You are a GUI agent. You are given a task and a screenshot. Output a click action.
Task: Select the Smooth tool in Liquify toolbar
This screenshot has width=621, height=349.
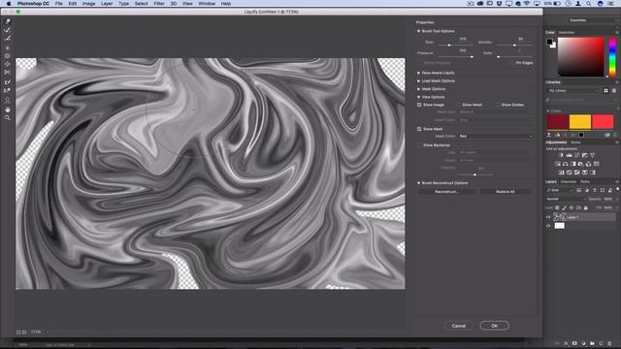[x=7, y=39]
